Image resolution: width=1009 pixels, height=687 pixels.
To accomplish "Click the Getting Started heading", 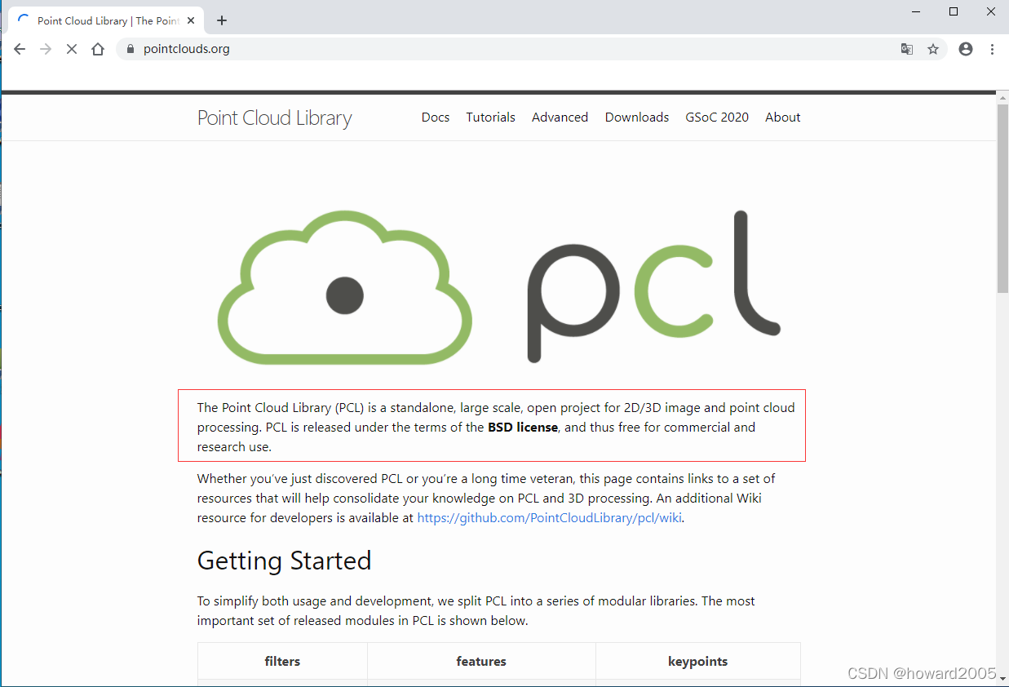I will tap(284, 561).
